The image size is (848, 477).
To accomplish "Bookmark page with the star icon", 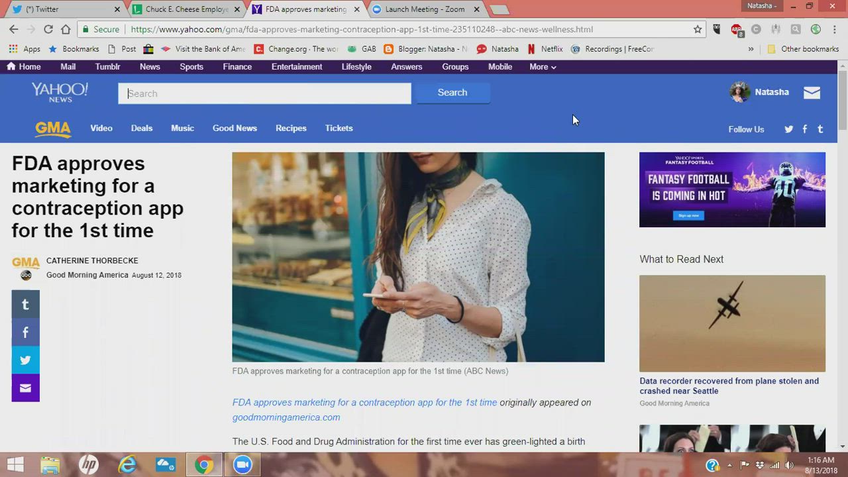I will [x=698, y=29].
